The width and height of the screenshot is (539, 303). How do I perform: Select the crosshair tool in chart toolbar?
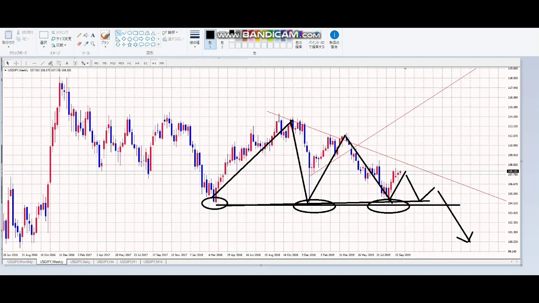point(16,63)
